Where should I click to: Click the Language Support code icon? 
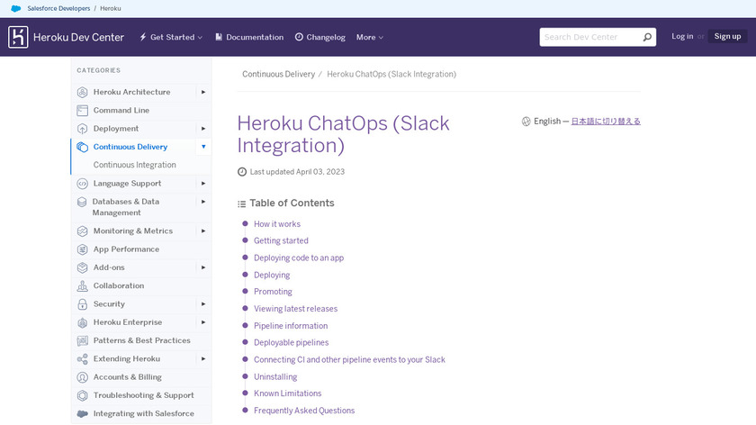(x=83, y=184)
